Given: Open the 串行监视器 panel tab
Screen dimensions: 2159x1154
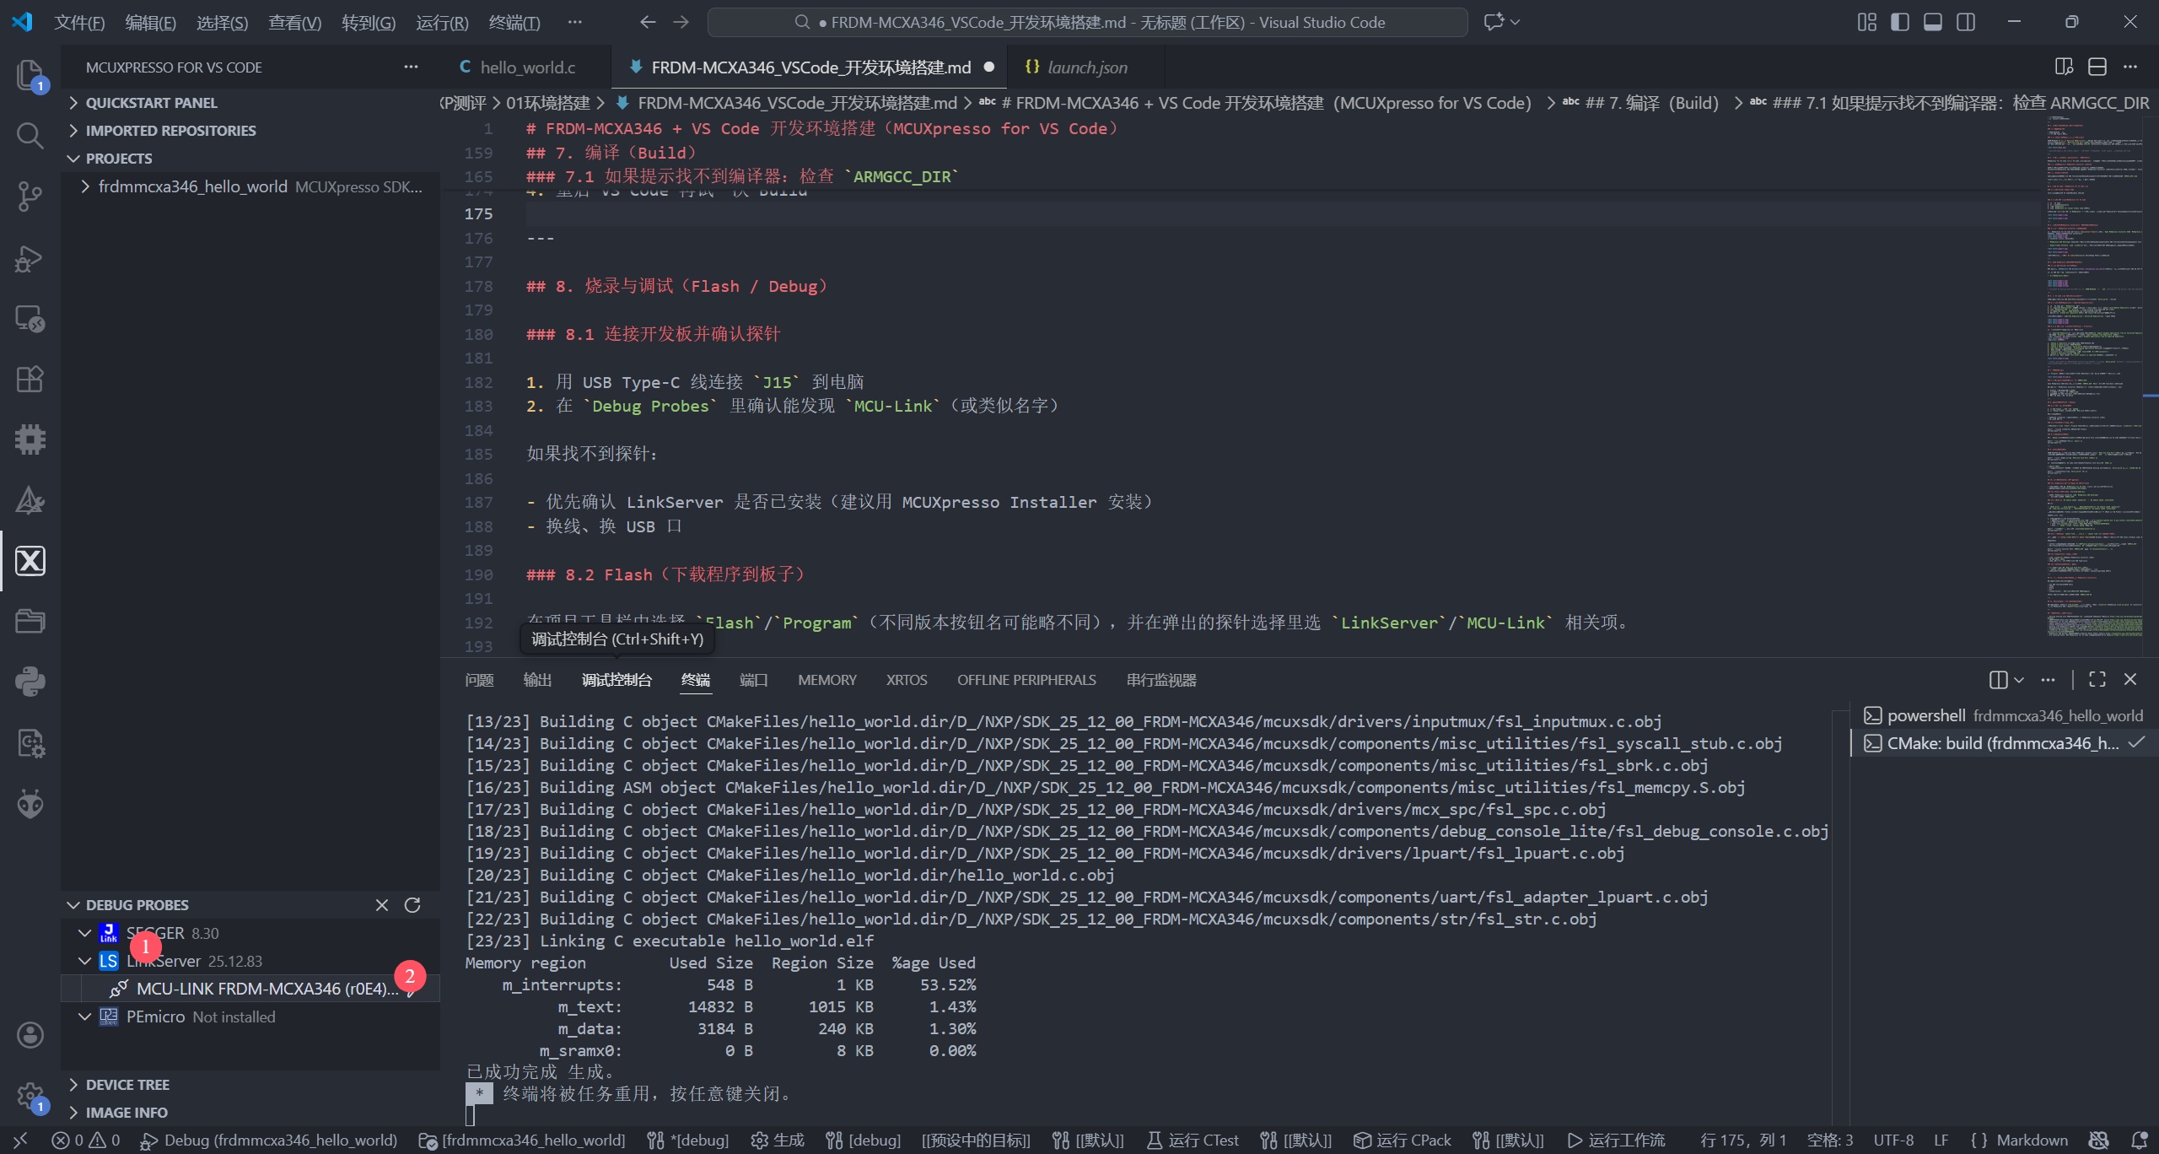Looking at the screenshot, I should click(x=1161, y=680).
